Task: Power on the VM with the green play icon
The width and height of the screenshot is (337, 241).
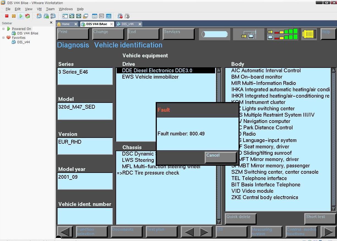Action: [x=21, y=16]
